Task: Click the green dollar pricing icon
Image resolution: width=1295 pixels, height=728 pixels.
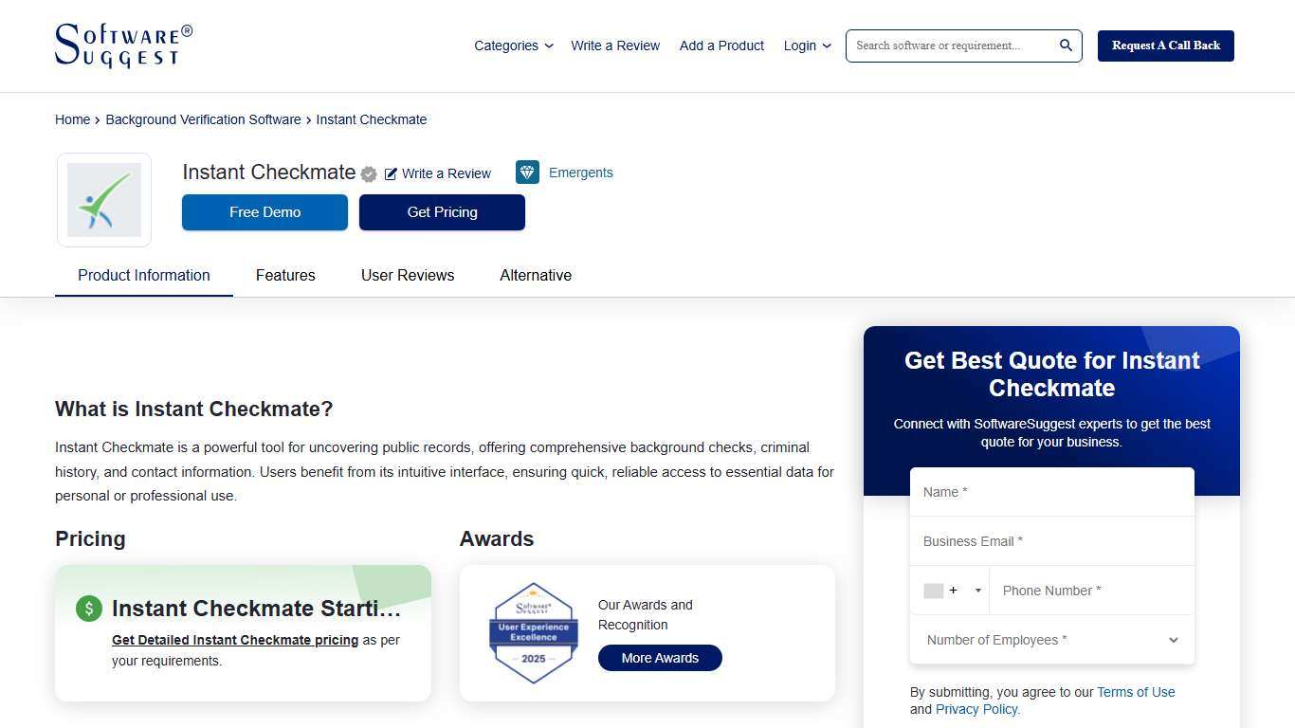Action: click(x=88, y=608)
